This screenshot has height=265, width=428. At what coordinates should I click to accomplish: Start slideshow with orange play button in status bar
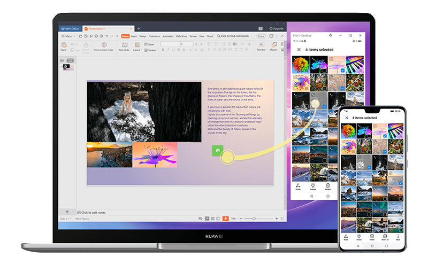click(x=225, y=219)
